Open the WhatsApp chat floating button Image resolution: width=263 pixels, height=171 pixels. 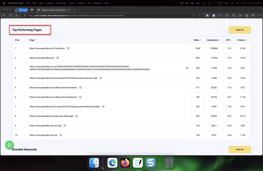[10, 145]
